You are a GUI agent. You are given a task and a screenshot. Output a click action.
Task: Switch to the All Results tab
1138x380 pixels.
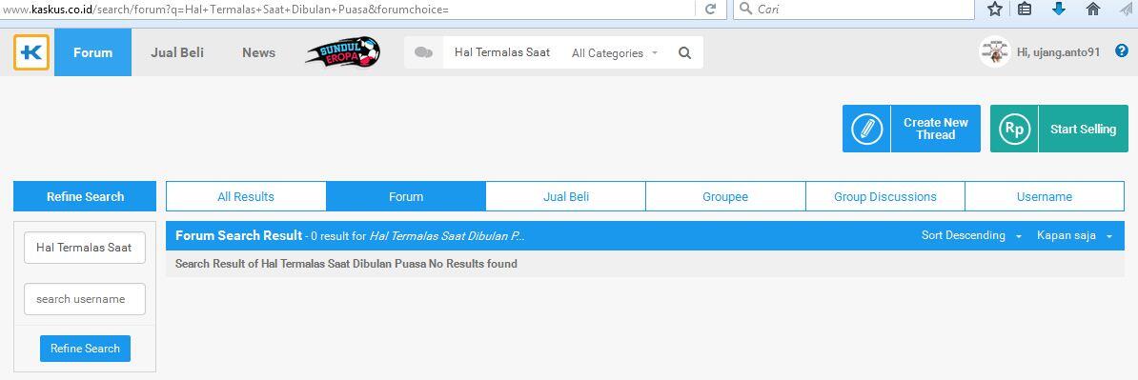click(246, 196)
